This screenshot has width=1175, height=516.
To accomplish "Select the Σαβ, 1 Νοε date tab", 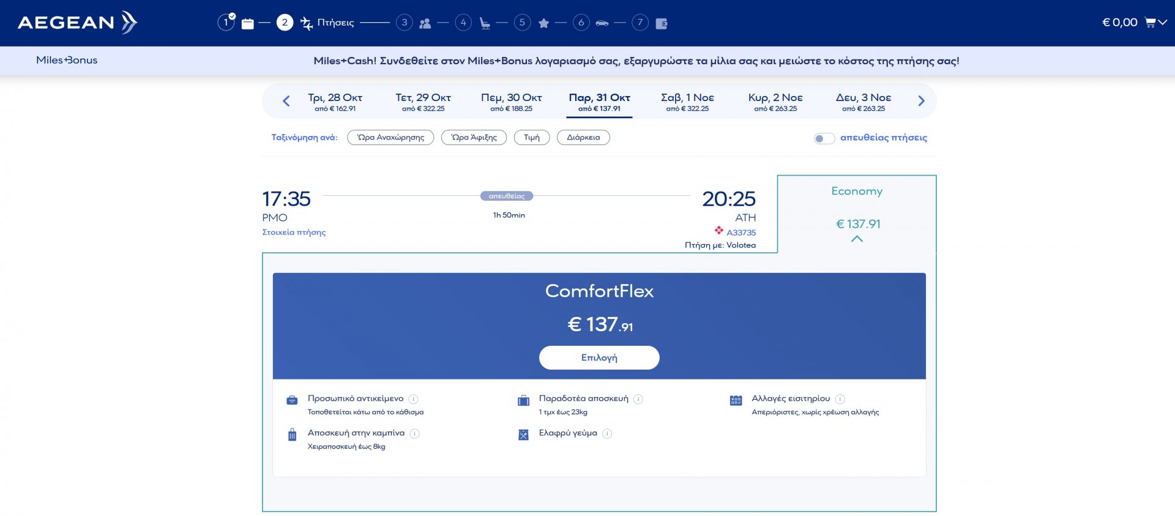I will click(x=687, y=102).
